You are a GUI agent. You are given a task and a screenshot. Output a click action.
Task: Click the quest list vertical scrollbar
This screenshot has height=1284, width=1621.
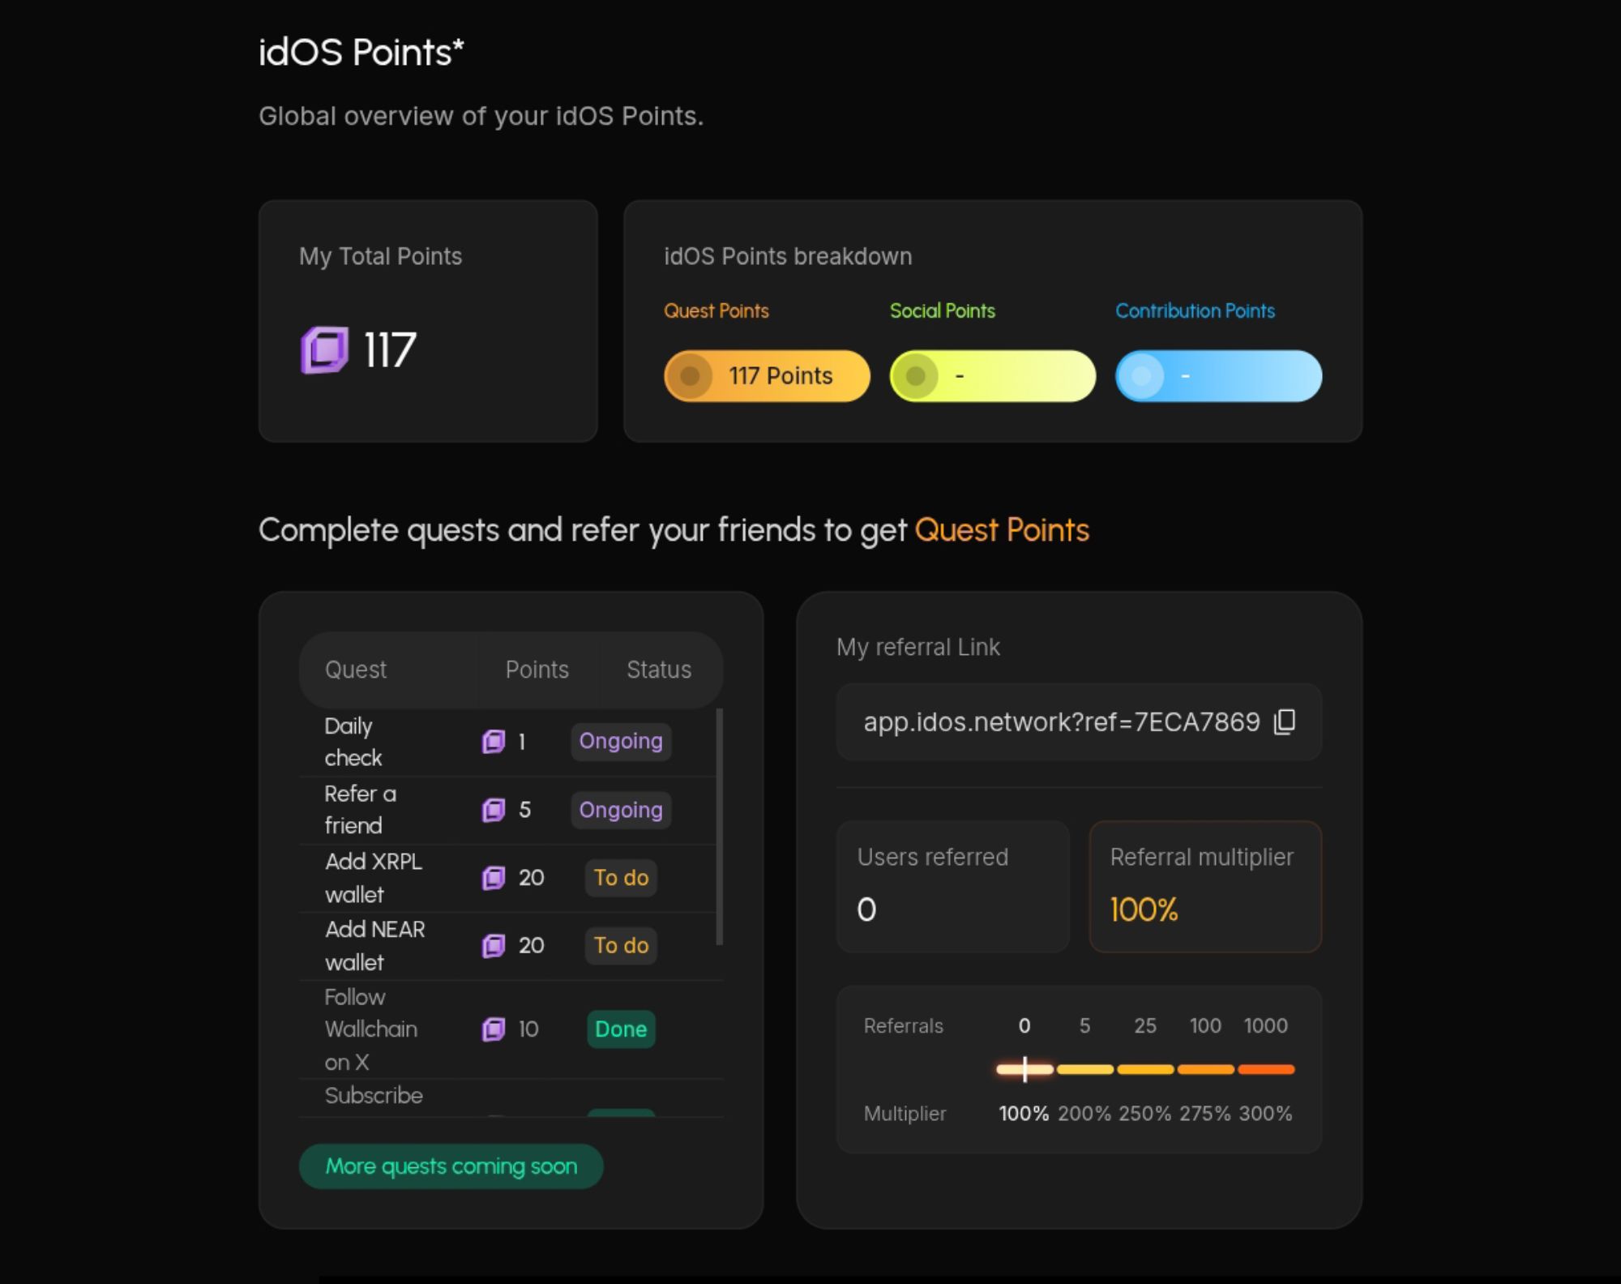tap(719, 827)
